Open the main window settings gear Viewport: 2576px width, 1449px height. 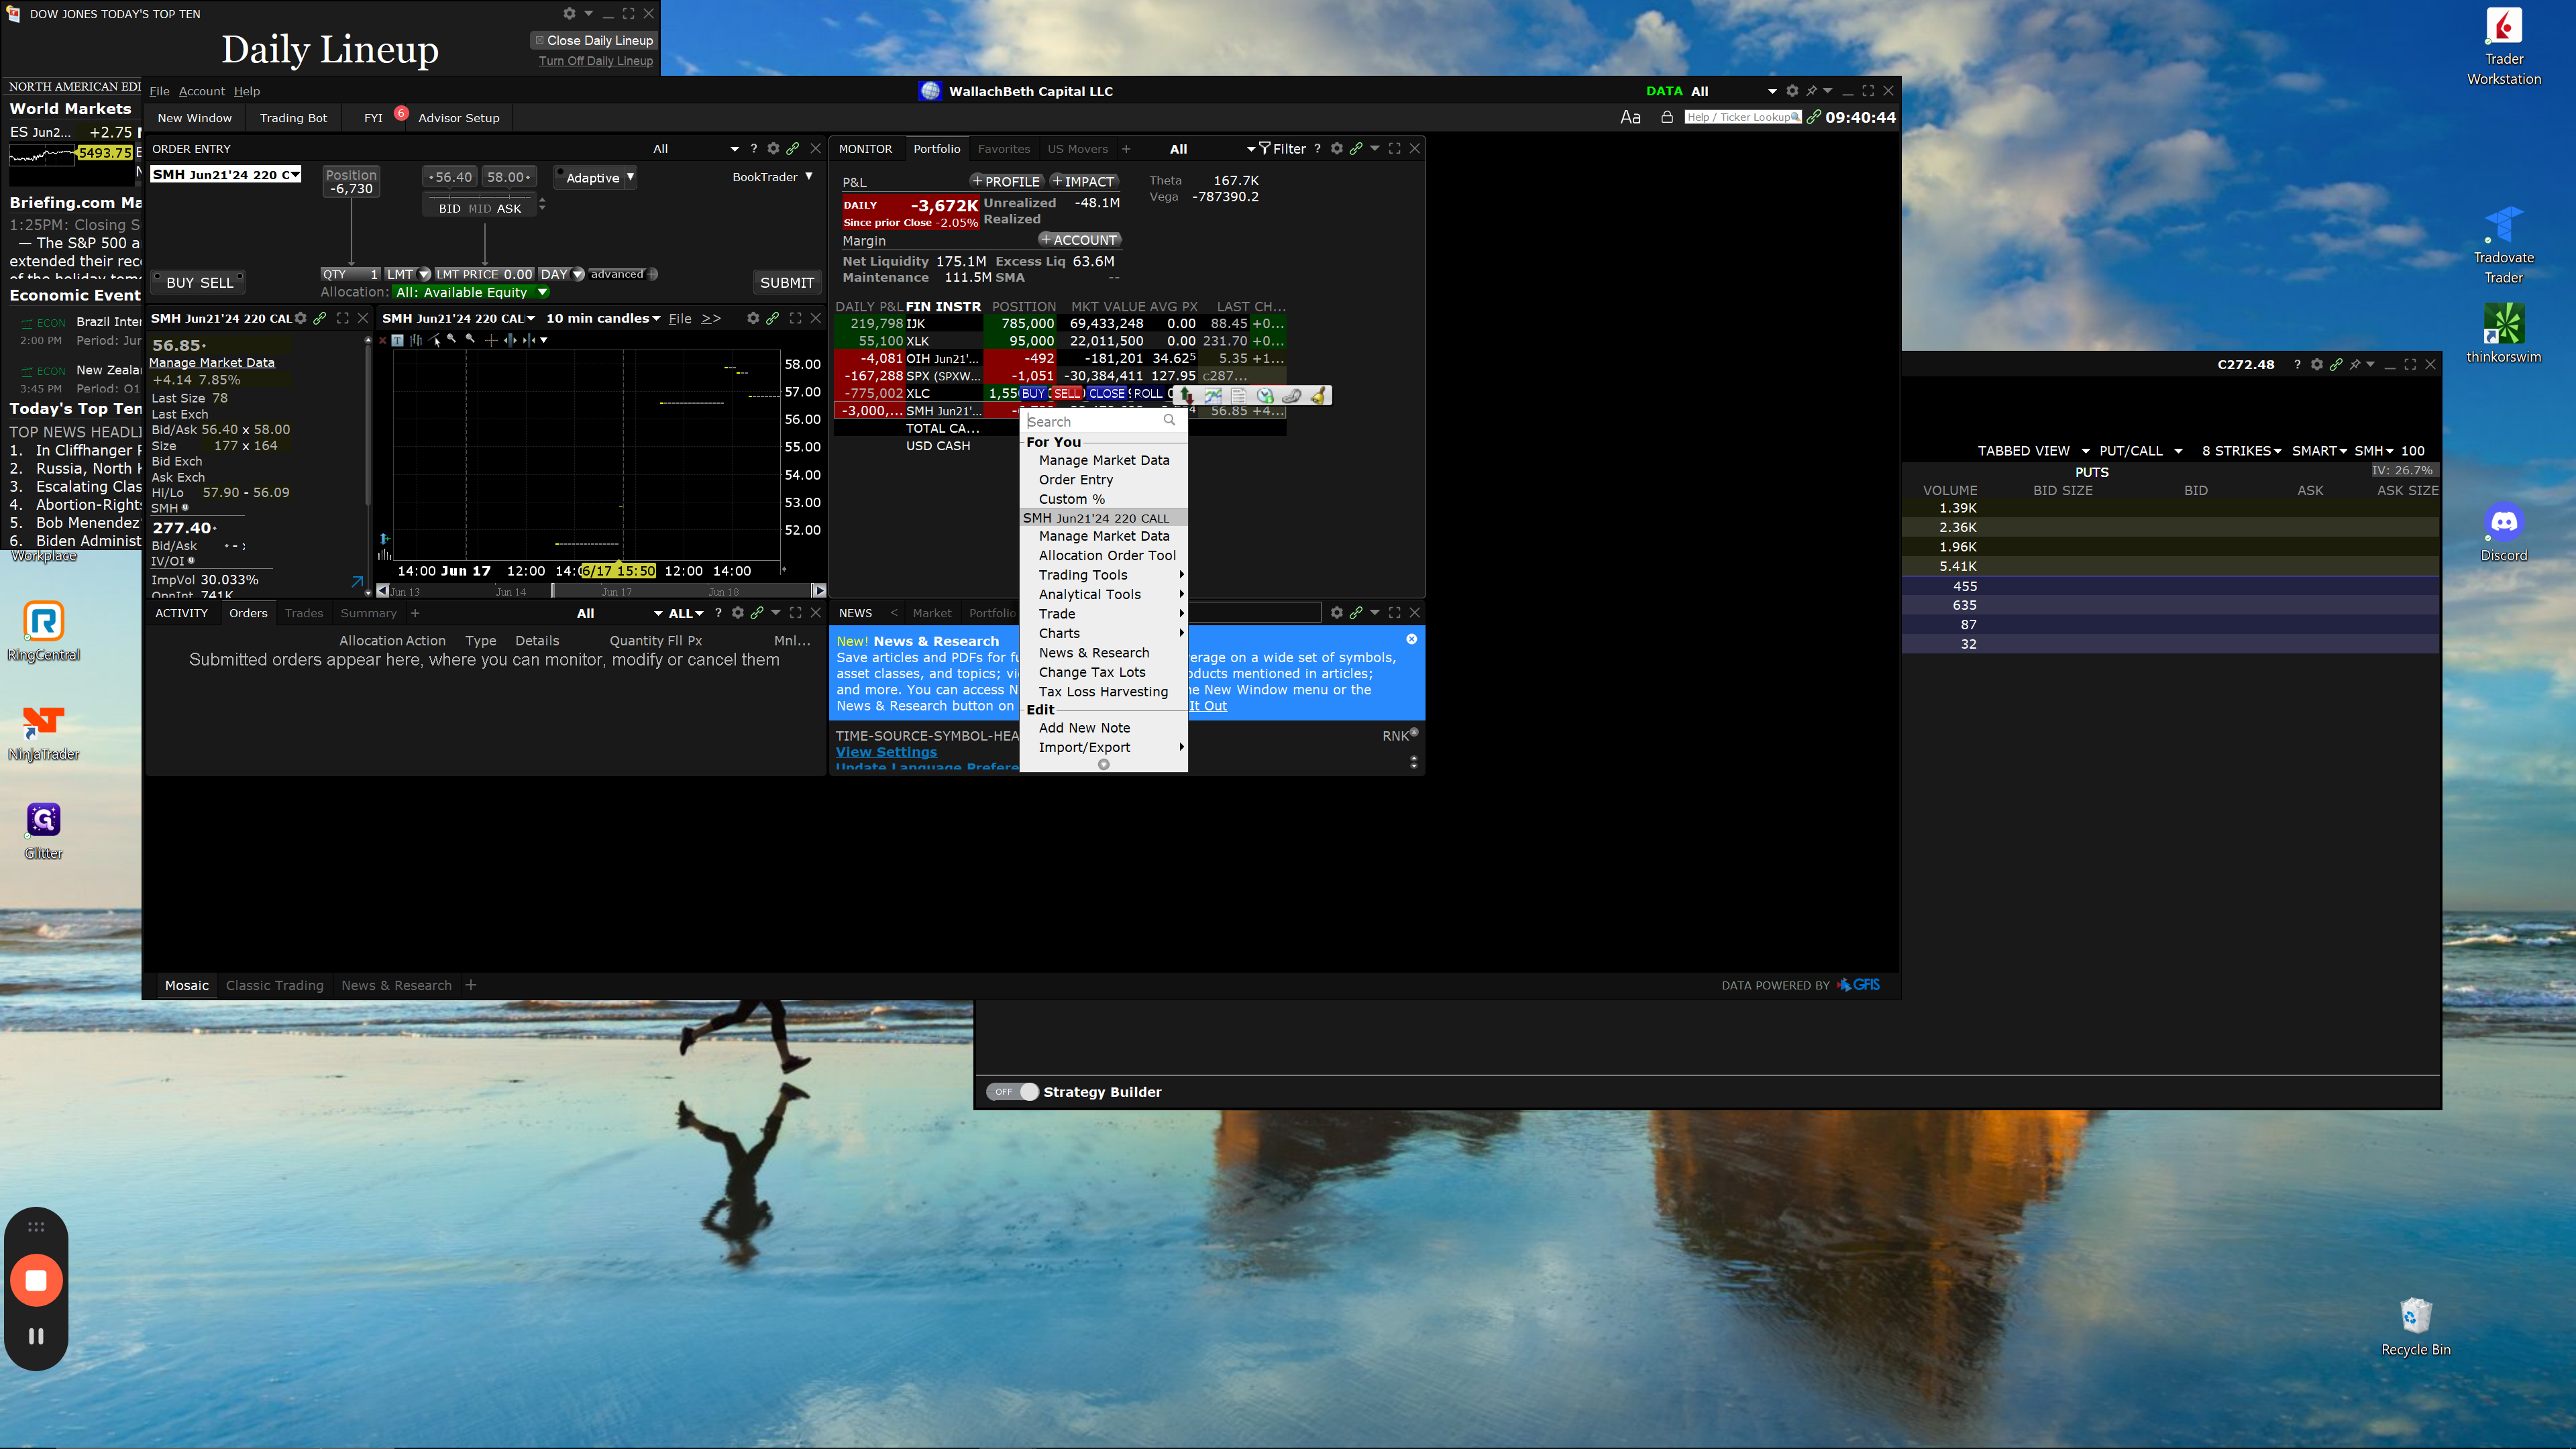pos(1792,91)
